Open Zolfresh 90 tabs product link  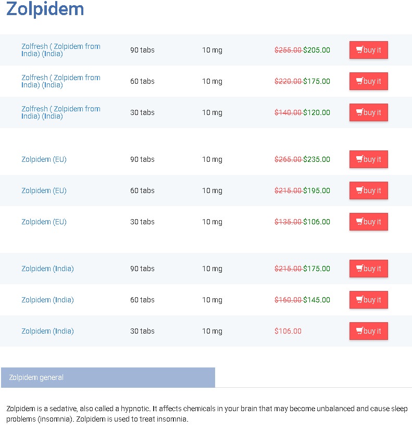pos(60,50)
